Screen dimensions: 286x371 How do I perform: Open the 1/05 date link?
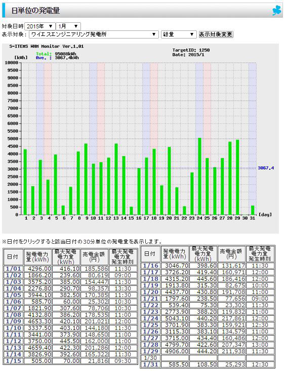(x=14, y=295)
